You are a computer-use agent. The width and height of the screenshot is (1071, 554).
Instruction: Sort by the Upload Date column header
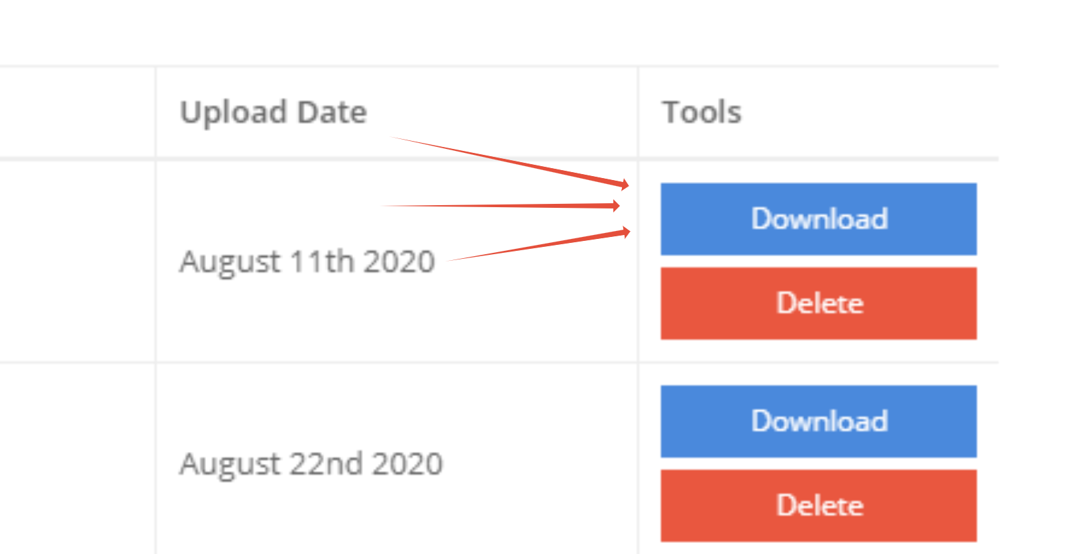[273, 112]
